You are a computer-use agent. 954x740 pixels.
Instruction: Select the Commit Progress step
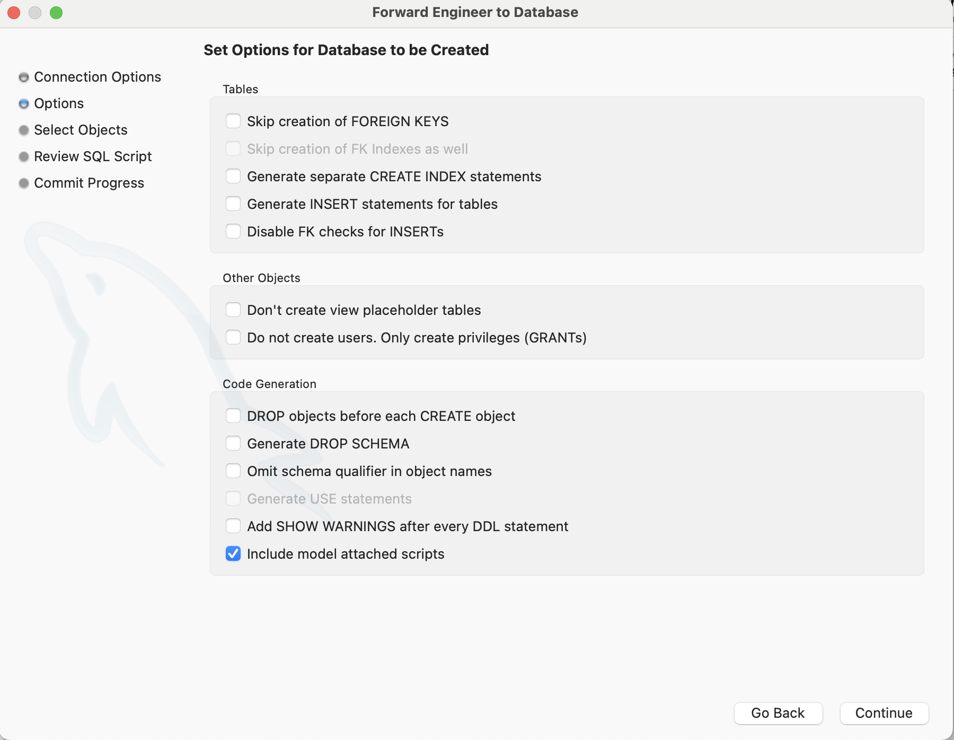tap(89, 183)
